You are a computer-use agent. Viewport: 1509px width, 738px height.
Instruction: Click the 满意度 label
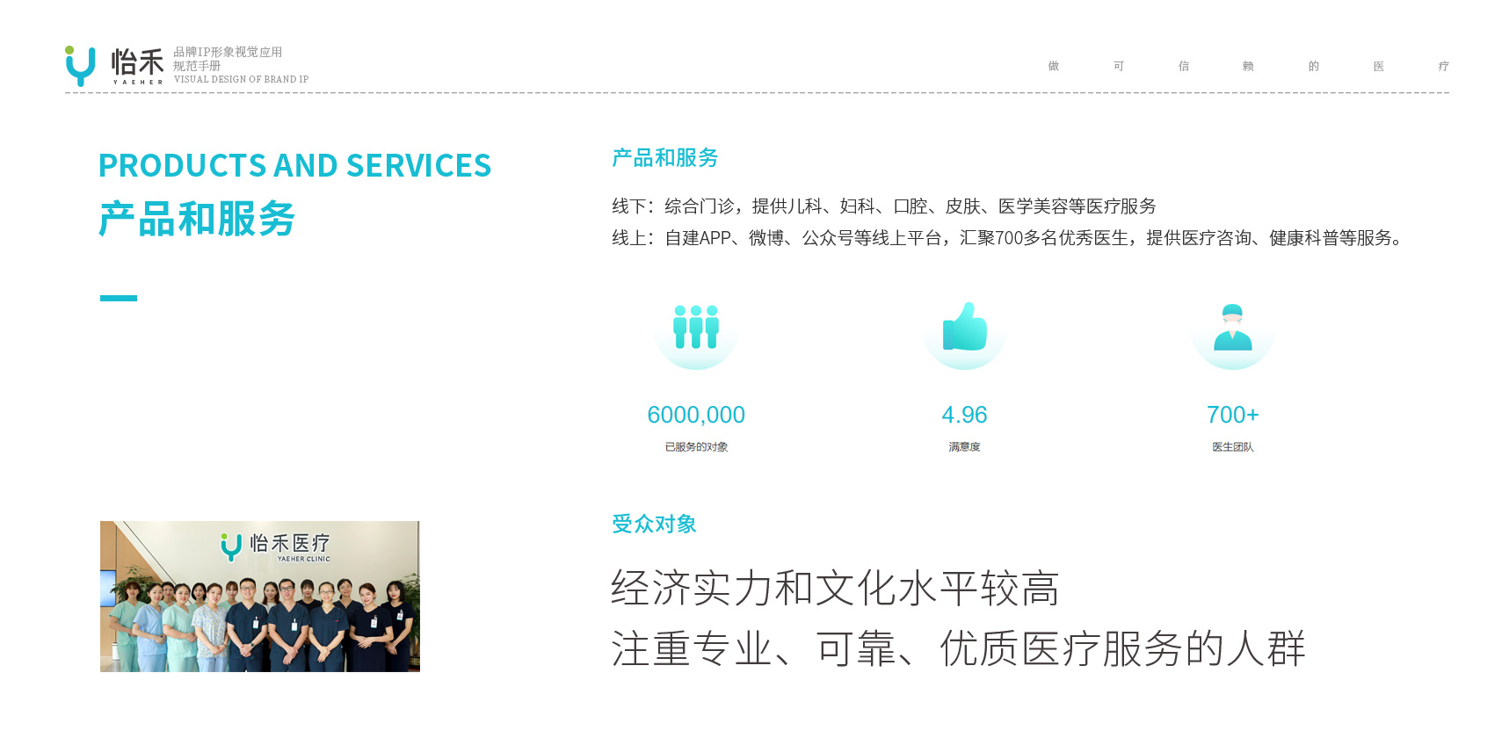click(964, 447)
